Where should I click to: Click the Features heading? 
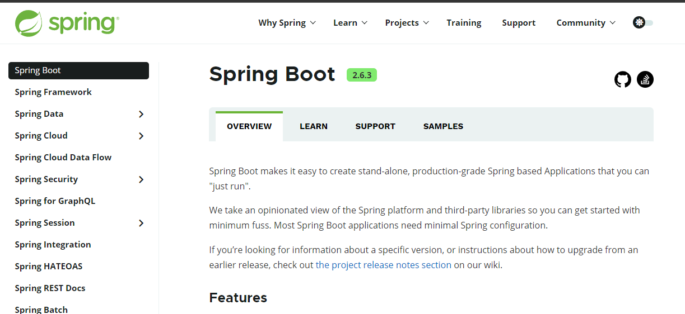(x=238, y=297)
